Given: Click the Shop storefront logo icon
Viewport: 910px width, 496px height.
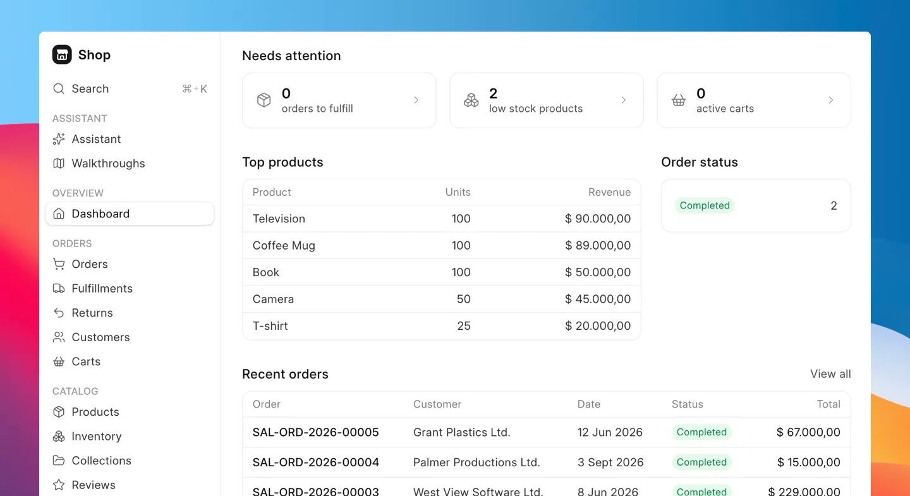Looking at the screenshot, I should [x=62, y=54].
